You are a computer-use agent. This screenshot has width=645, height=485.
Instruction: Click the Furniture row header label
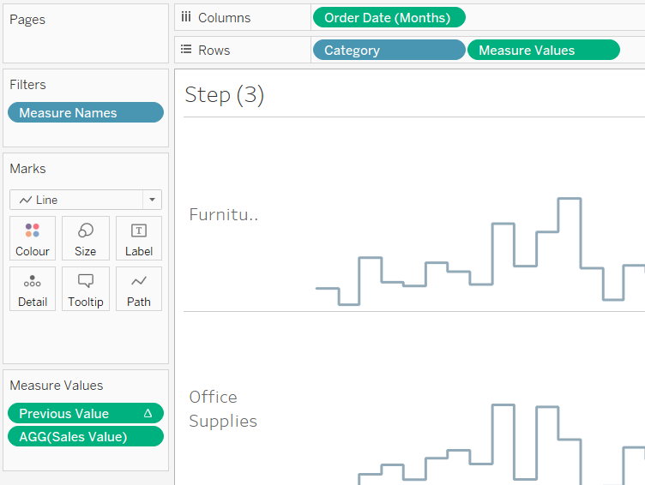coord(223,214)
